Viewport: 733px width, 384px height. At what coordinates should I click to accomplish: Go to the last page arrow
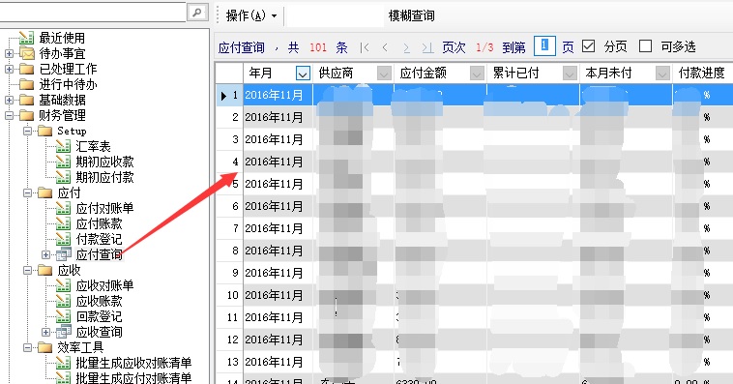(426, 47)
